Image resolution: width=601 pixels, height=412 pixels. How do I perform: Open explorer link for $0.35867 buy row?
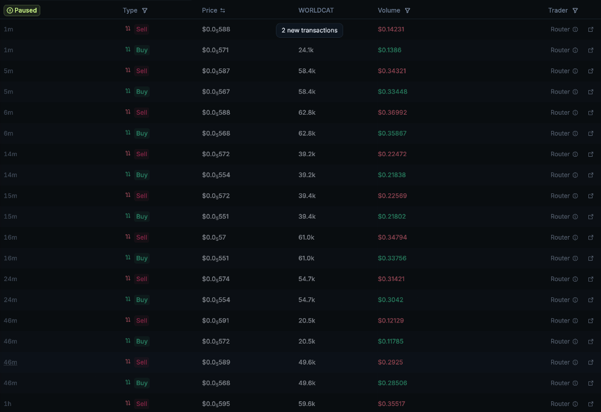coord(591,133)
